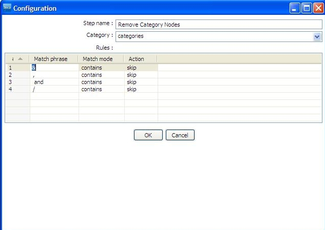
Task: Click the Cancel button
Action: [180, 135]
